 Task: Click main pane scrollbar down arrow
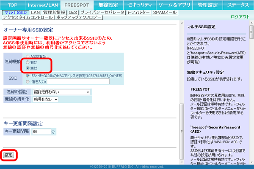pyautogui.click(x=182, y=162)
